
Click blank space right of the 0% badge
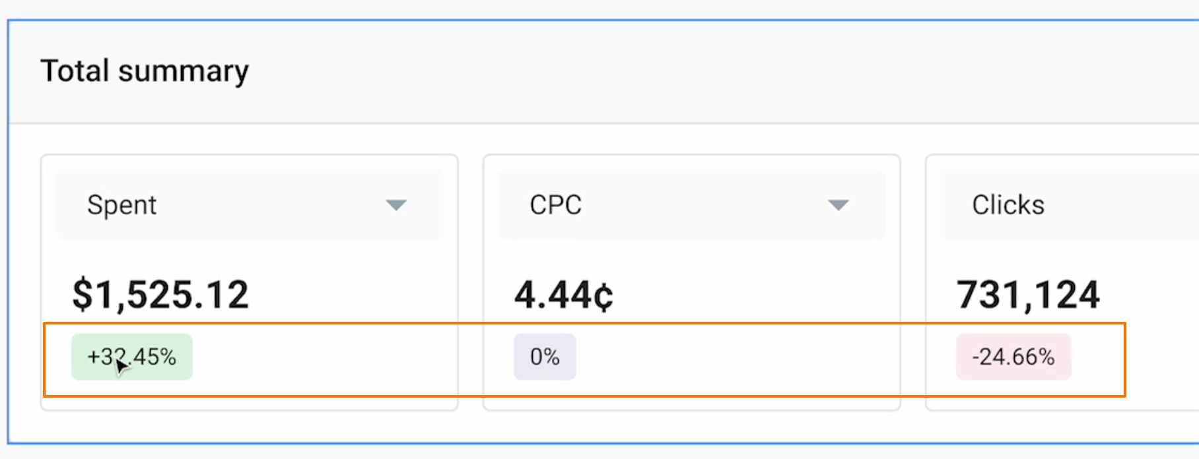[726, 357]
